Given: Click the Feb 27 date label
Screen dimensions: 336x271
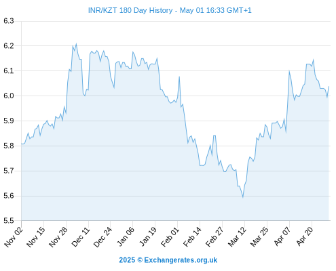Looking at the screenshot, I should 214,236.
